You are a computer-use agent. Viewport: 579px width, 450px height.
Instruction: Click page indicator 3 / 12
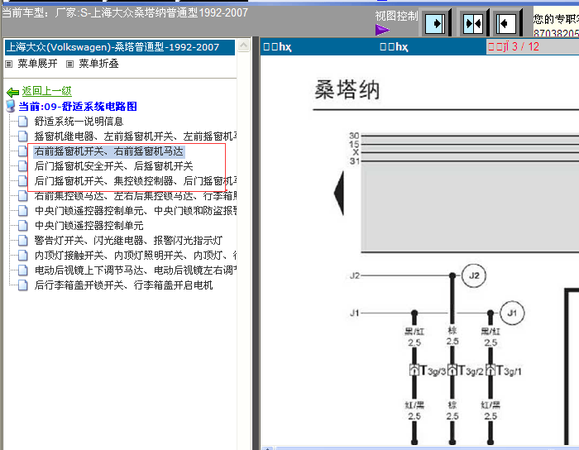tap(514, 46)
